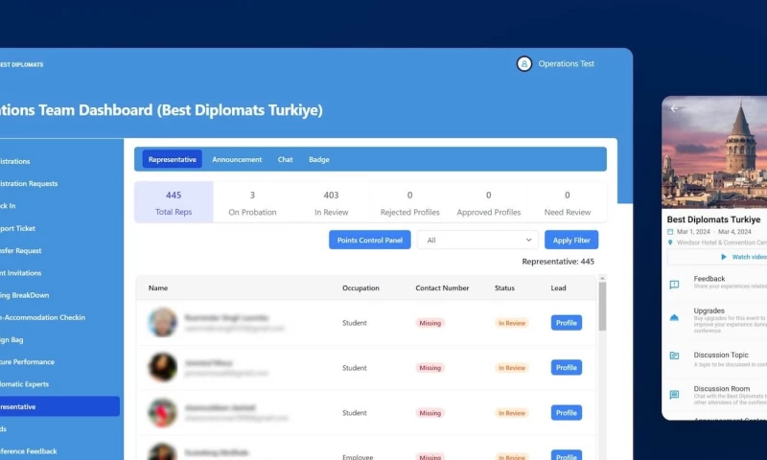Open the Badge tab

pyautogui.click(x=319, y=159)
